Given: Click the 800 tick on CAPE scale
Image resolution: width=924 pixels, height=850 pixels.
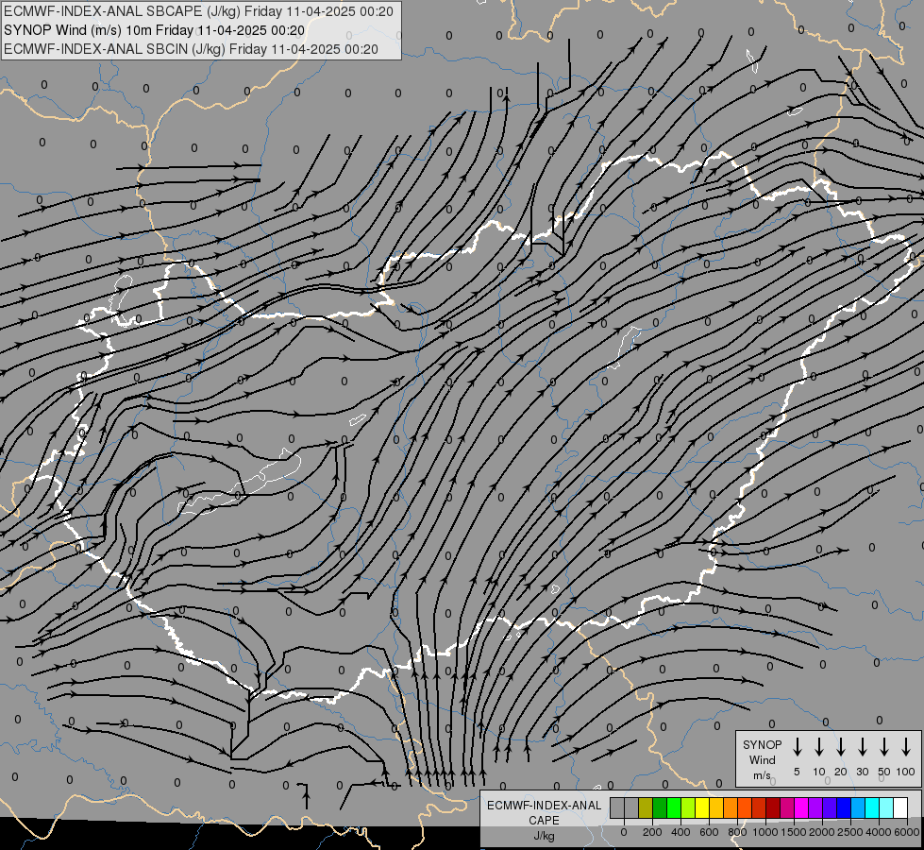Looking at the screenshot, I should coord(737,832).
